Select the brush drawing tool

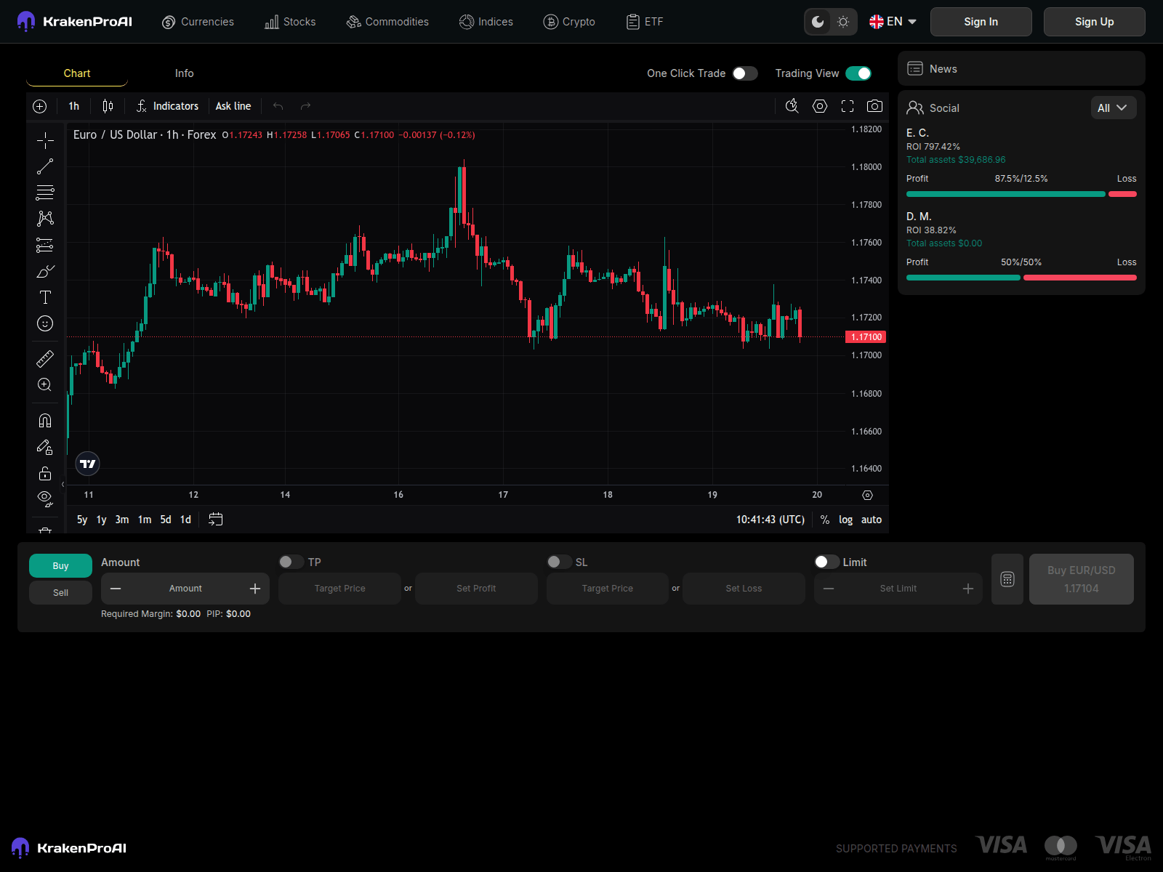coord(45,271)
